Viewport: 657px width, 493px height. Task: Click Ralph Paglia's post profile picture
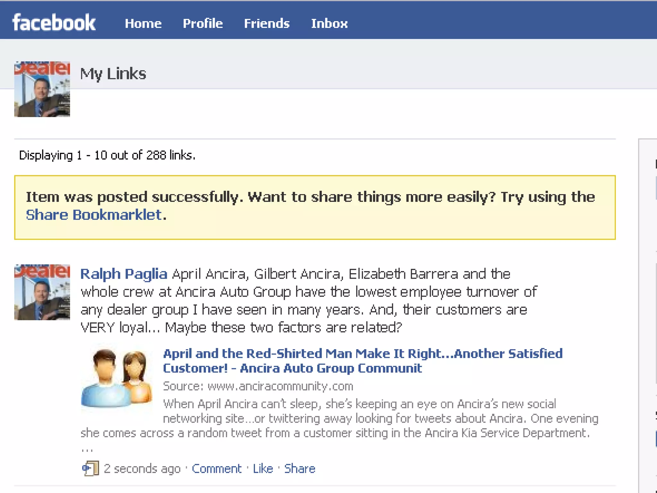[x=42, y=292]
